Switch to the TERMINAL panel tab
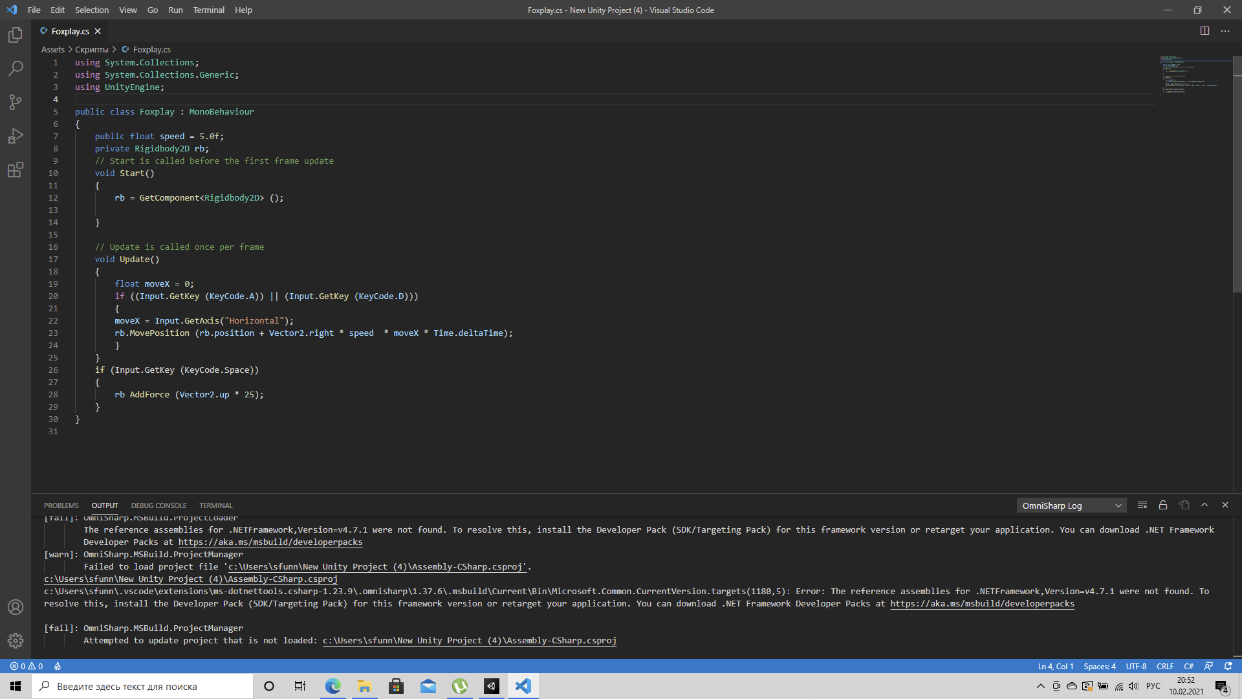Image resolution: width=1242 pixels, height=699 pixels. (x=216, y=505)
